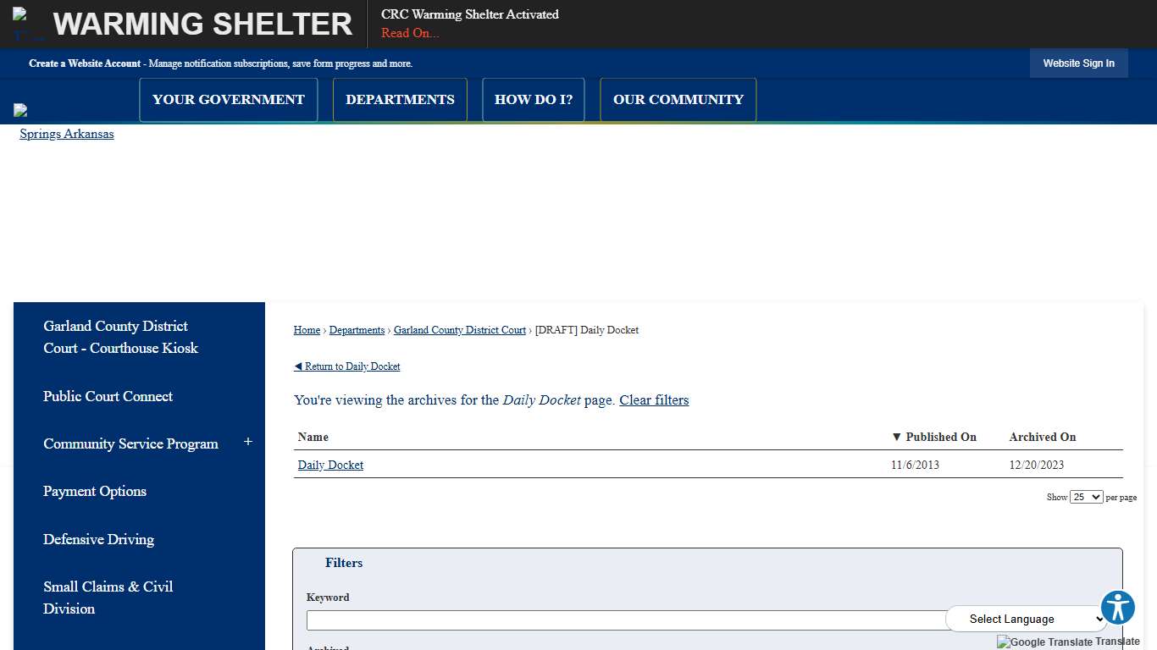Open the accessibility widget icon

point(1117,608)
